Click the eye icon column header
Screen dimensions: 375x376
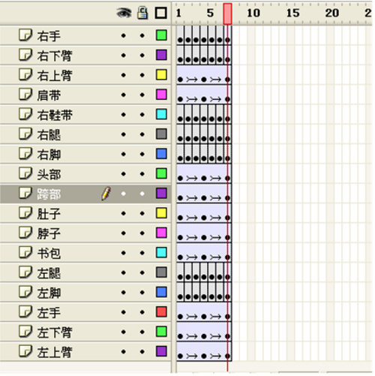[124, 13]
